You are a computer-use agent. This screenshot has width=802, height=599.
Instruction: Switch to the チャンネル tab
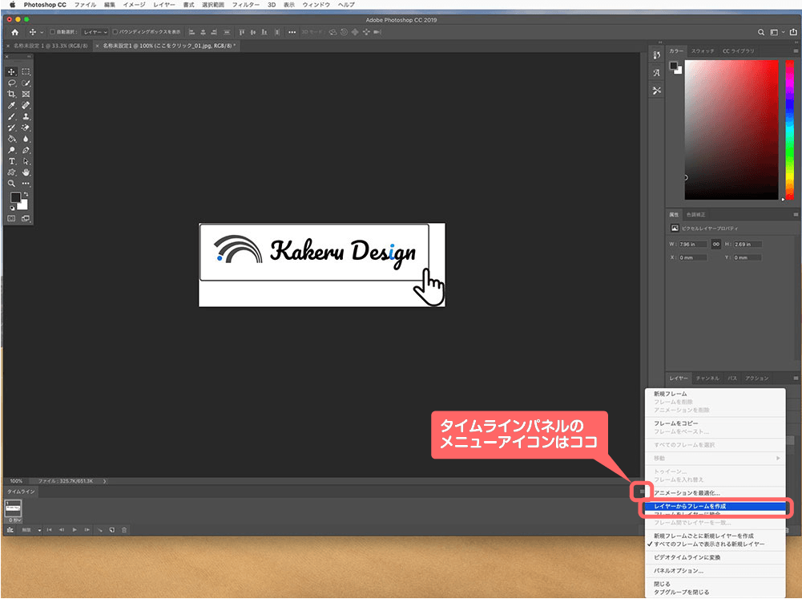pyautogui.click(x=707, y=378)
